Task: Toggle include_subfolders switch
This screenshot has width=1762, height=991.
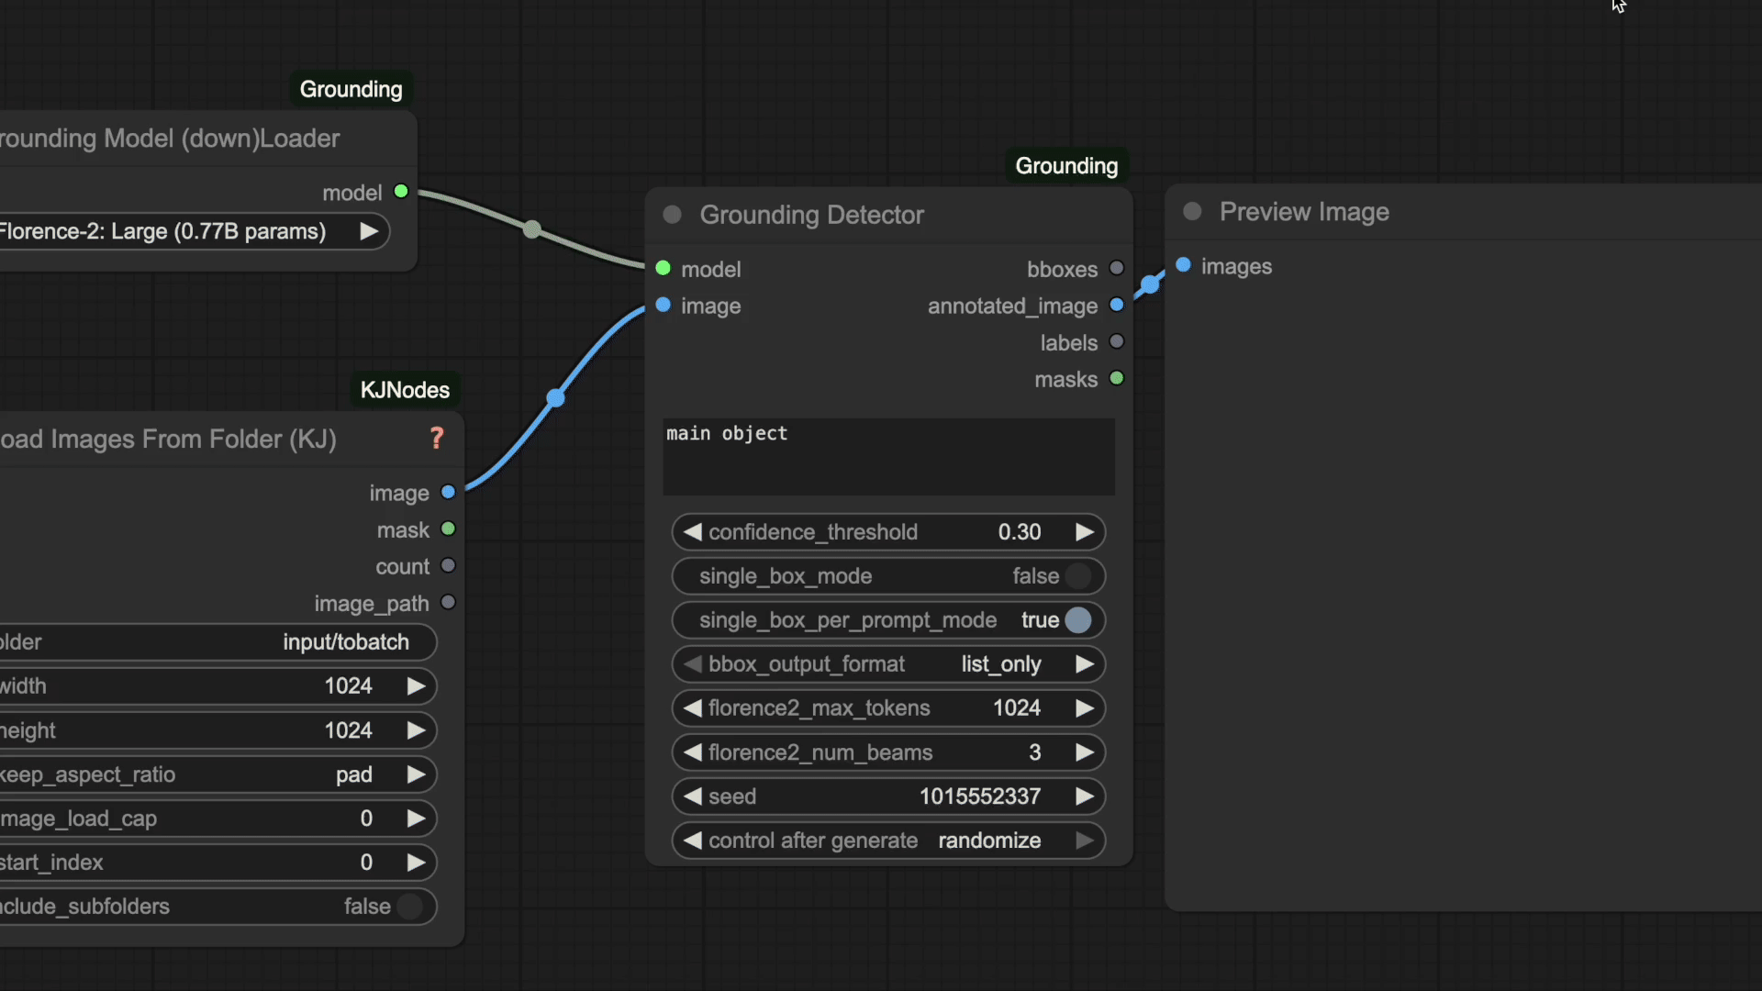Action: coord(410,907)
